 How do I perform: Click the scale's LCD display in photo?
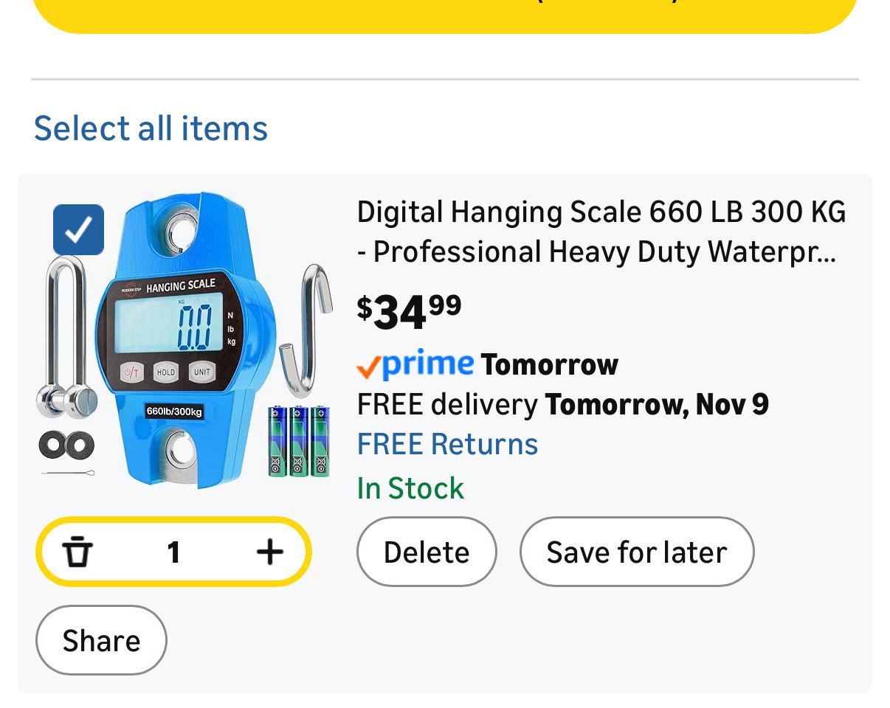tap(169, 325)
